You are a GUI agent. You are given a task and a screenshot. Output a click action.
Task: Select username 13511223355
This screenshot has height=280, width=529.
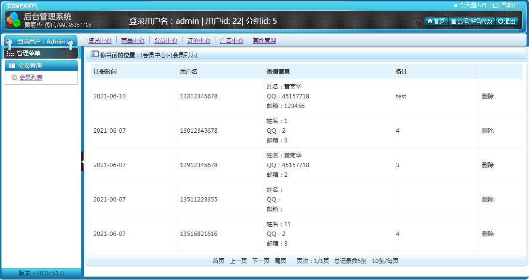click(x=199, y=200)
